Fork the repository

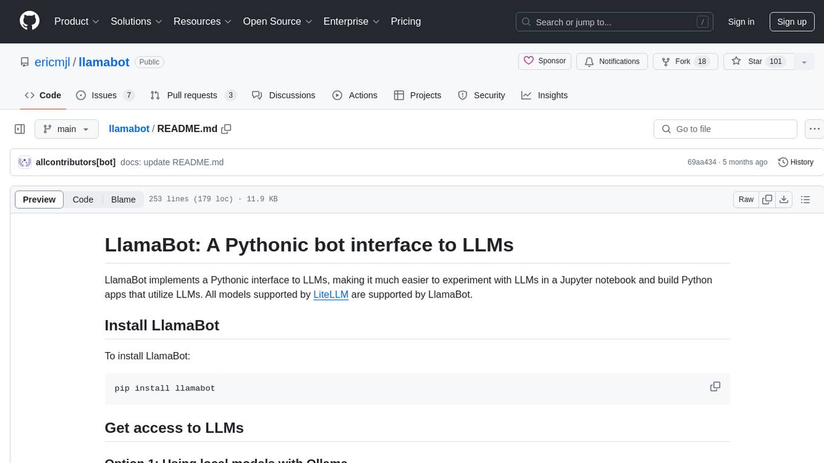685,62
